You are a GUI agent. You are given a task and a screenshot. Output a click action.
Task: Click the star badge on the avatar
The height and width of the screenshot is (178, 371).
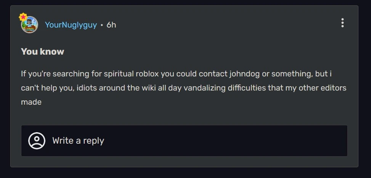coord(23,17)
